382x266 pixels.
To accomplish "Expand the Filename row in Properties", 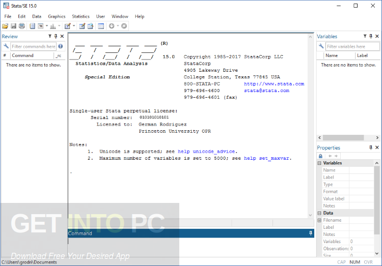I will (x=319, y=220).
